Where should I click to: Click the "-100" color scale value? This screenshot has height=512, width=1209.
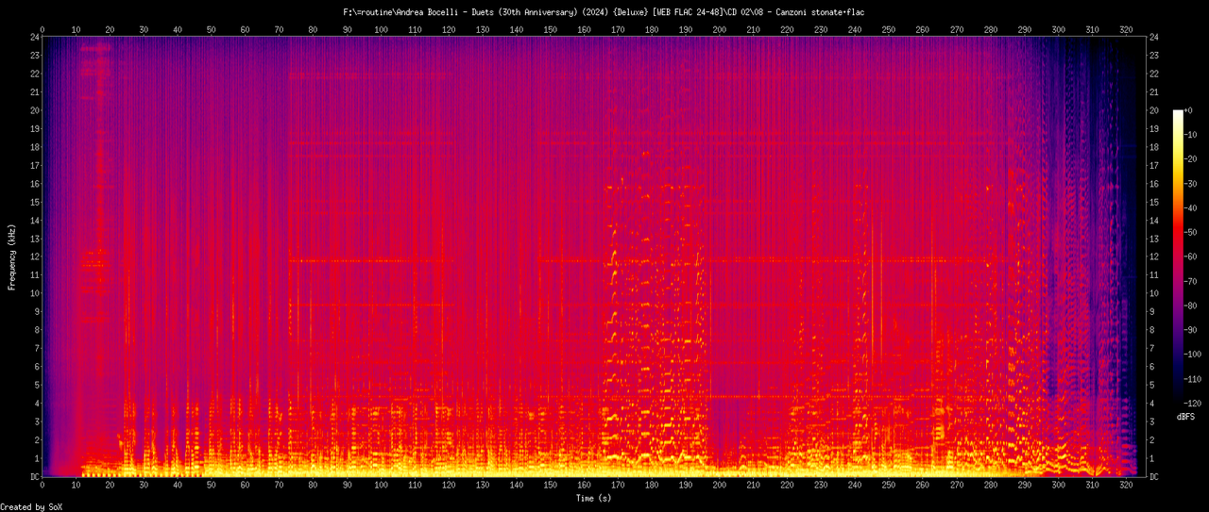pyautogui.click(x=1194, y=355)
